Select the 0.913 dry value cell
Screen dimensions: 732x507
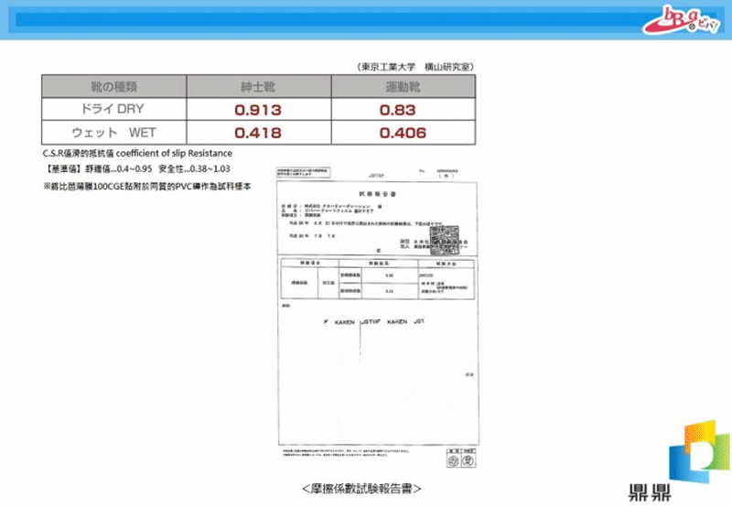[x=257, y=110]
